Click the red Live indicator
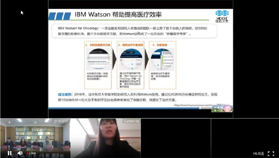 pos(31,153)
